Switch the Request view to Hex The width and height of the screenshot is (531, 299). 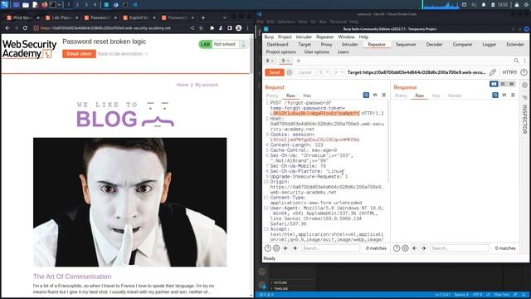307,96
